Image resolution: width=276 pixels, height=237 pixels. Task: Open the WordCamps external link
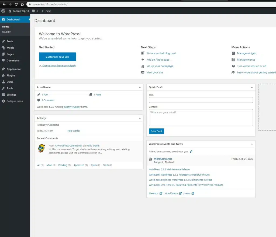(173, 193)
